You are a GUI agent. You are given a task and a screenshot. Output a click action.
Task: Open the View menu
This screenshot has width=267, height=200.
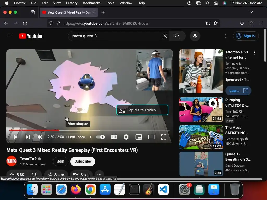(57, 3)
